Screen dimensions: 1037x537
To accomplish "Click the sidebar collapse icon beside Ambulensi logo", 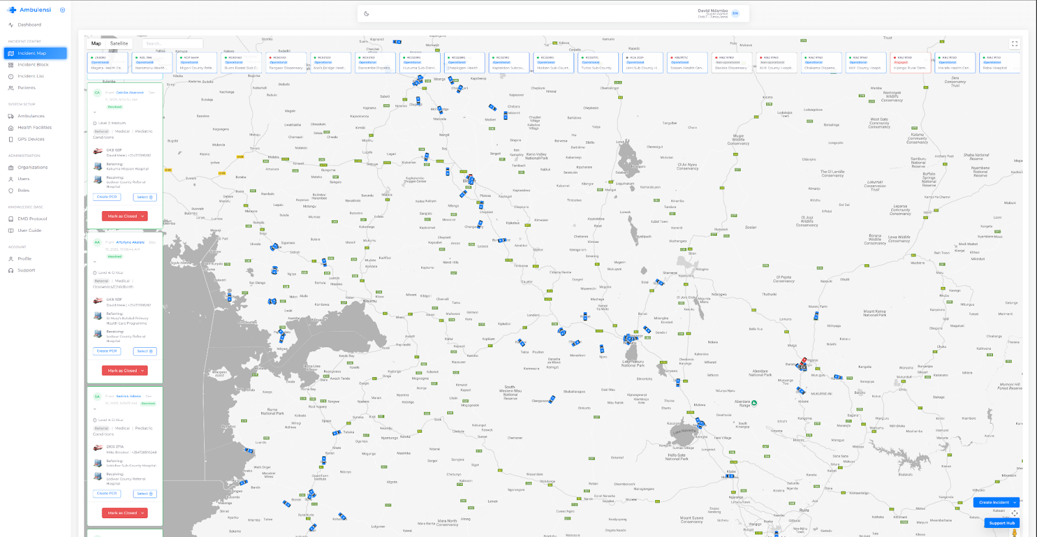I will [62, 10].
